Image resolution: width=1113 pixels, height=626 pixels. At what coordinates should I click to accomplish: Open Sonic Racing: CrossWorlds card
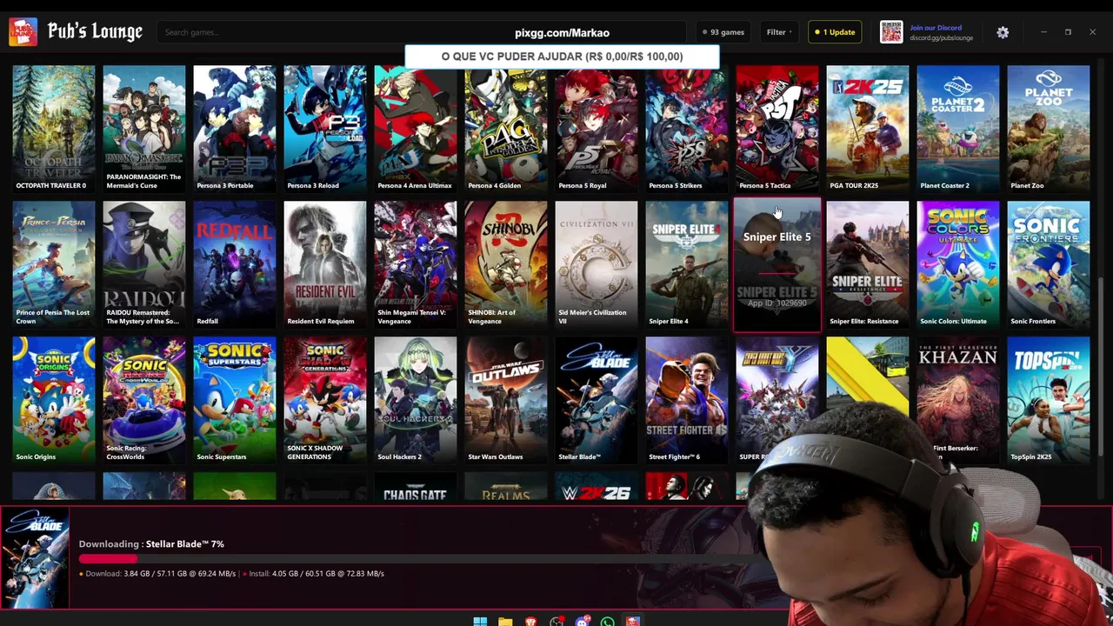(x=144, y=400)
